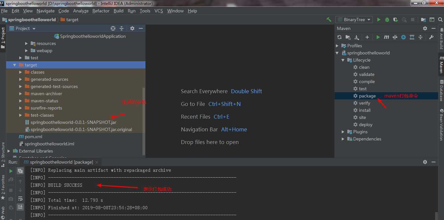Collapse the Maven Lifecycle node
The width and height of the screenshot is (444, 220).
[343, 60]
